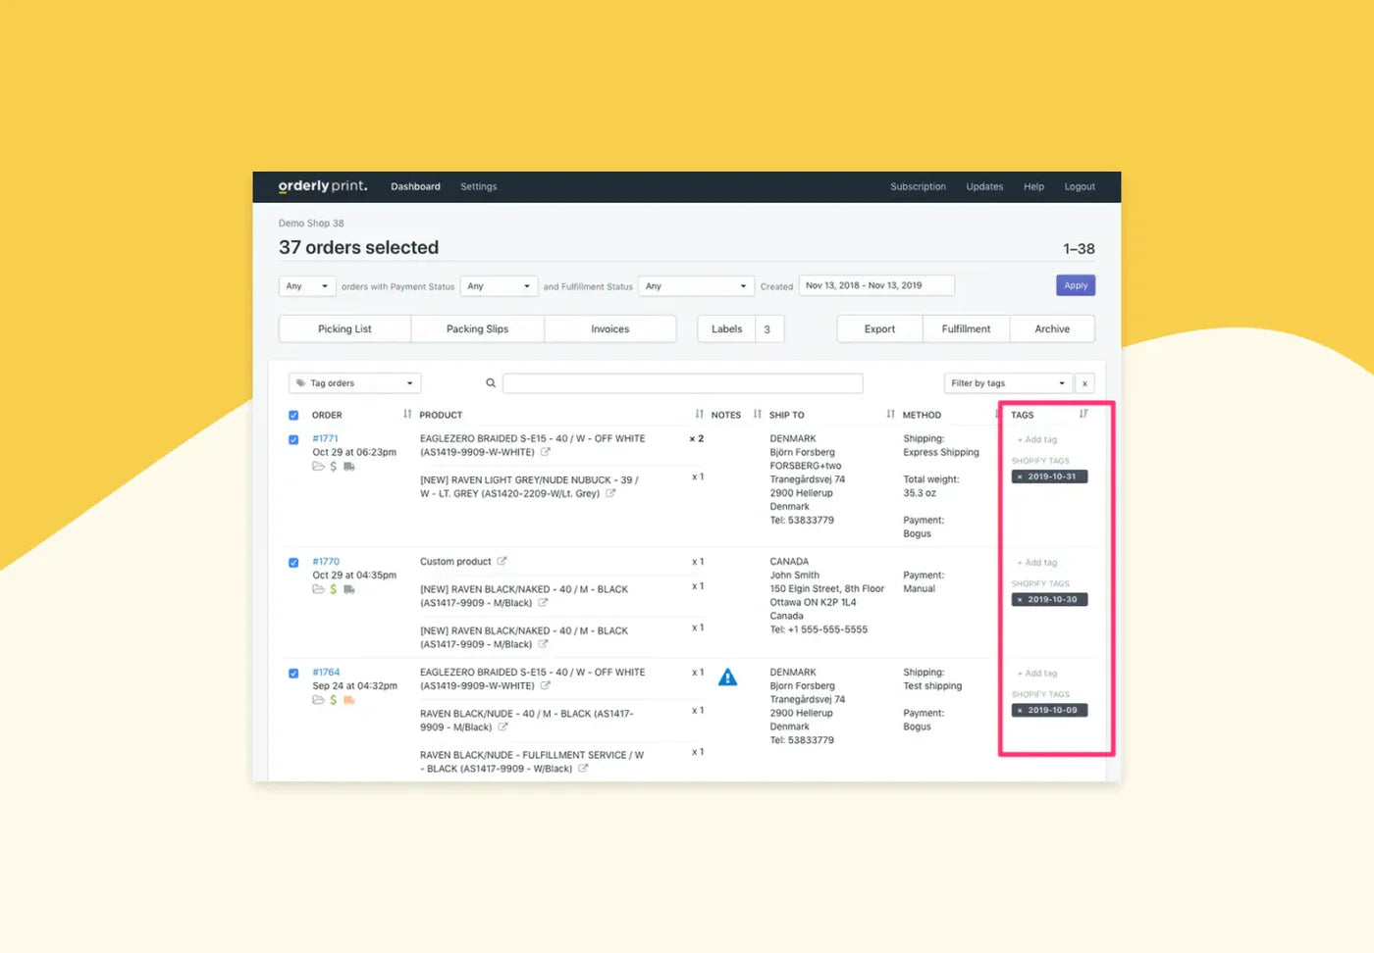Remove the 2019-10-31 tag

[1020, 476]
